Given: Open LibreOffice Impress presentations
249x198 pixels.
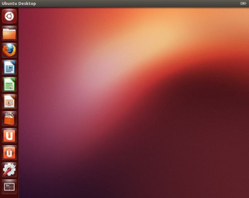Looking at the screenshot, I should tap(9, 101).
